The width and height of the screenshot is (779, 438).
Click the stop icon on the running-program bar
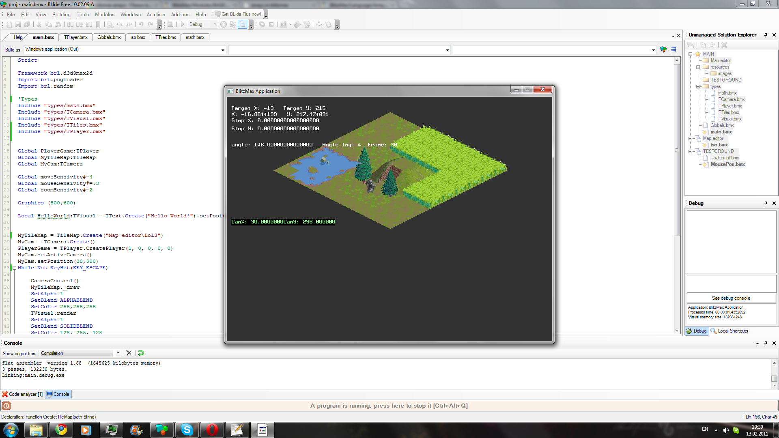(6, 406)
